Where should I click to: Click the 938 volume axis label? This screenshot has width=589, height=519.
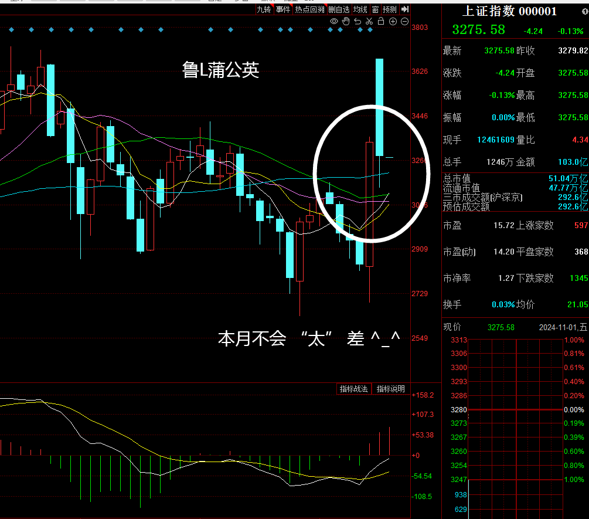(x=461, y=495)
